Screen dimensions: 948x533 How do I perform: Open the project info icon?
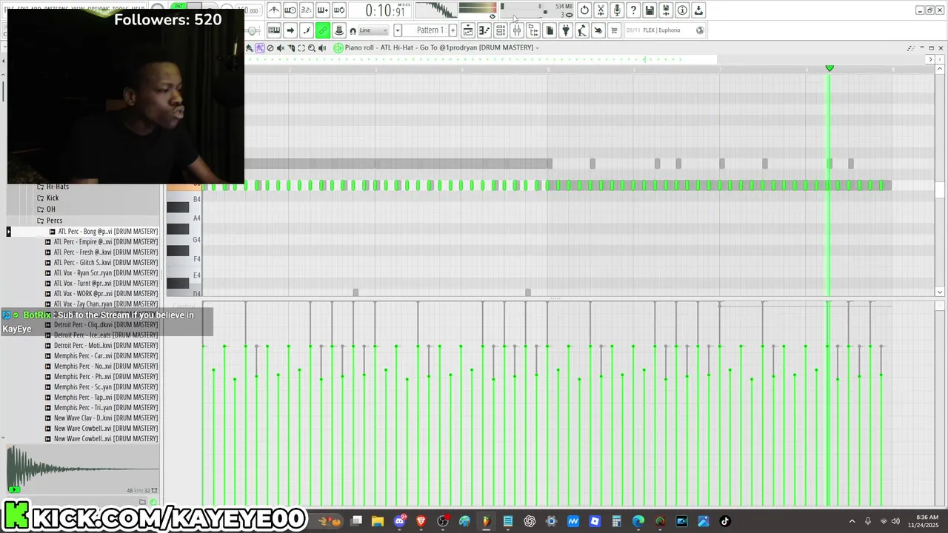682,10
